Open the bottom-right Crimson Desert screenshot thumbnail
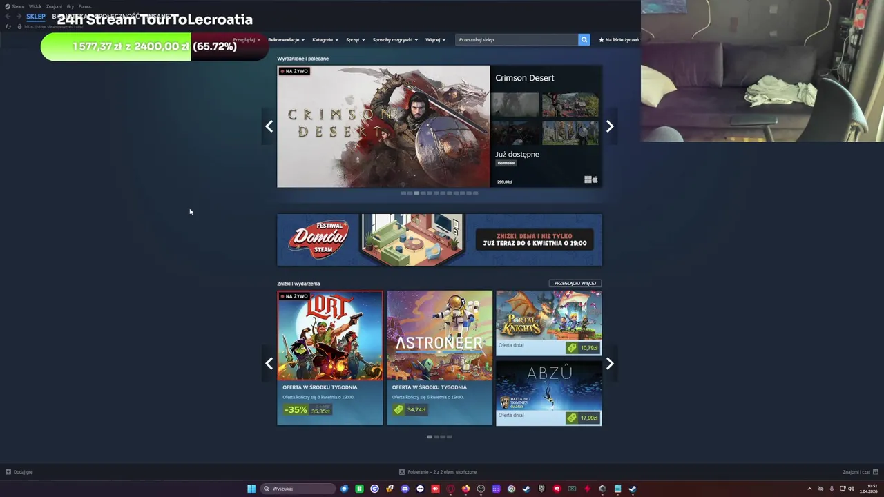 (x=570, y=133)
